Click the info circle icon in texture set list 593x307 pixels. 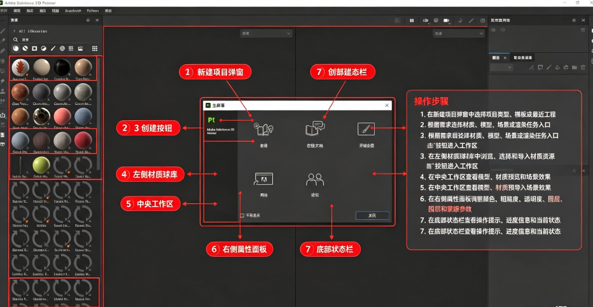(503, 30)
